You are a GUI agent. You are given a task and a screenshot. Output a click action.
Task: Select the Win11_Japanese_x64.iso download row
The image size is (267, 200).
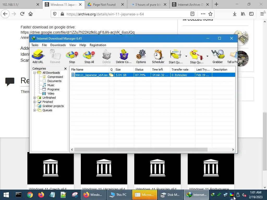point(153,75)
